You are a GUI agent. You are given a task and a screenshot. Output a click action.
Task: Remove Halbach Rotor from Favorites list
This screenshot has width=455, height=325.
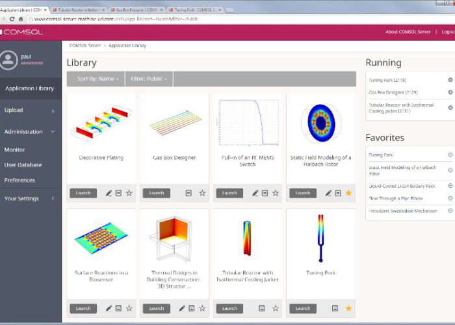pyautogui.click(x=450, y=170)
